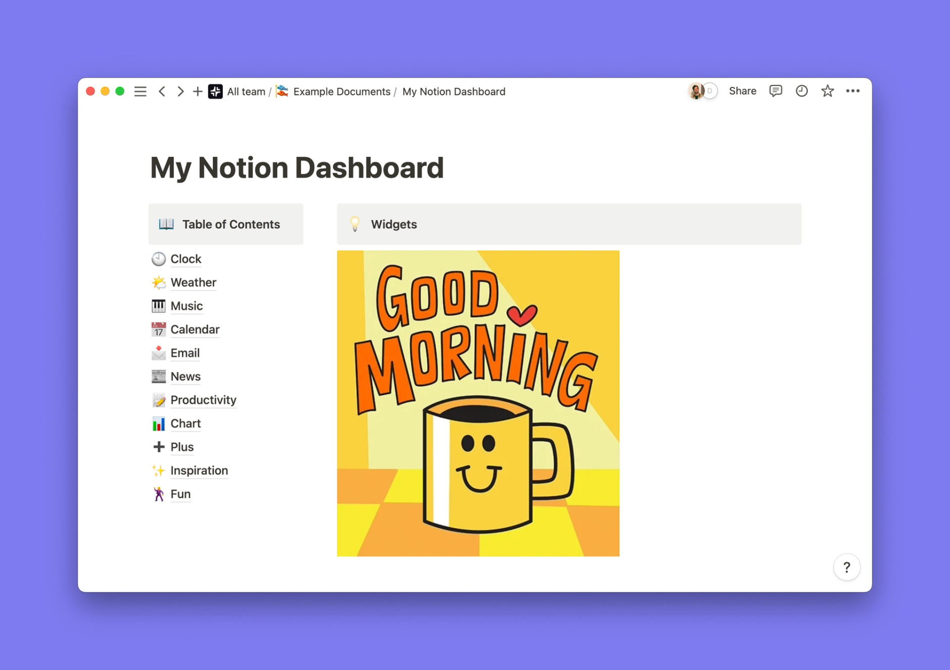Viewport: 950px width, 670px height.
Task: Open the Email link
Action: pos(185,353)
